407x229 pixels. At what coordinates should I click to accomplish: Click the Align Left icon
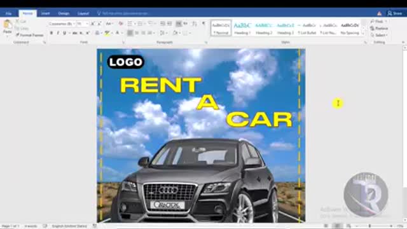point(130,33)
